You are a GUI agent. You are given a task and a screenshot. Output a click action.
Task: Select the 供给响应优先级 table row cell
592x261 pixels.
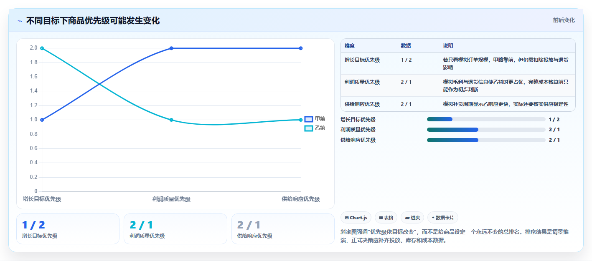(362, 104)
